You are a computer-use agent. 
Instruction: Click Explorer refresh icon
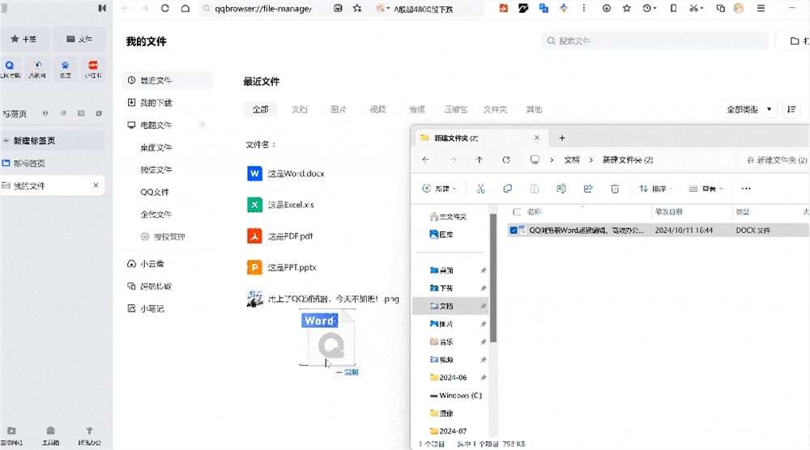(x=506, y=160)
